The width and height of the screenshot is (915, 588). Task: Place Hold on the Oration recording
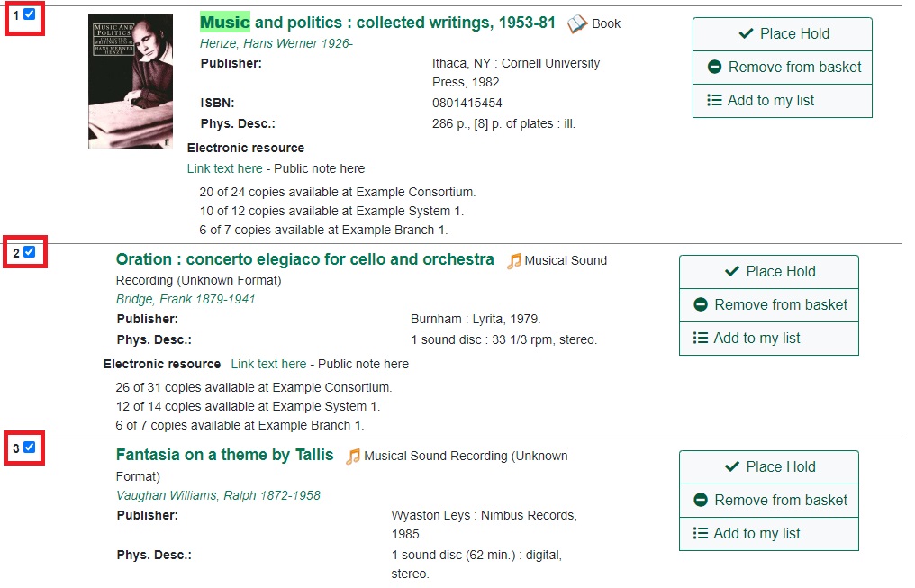tap(768, 272)
